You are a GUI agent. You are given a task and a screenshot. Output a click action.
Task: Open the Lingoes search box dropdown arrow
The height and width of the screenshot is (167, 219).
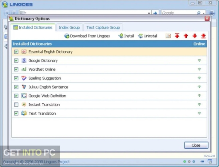coord(149,13)
